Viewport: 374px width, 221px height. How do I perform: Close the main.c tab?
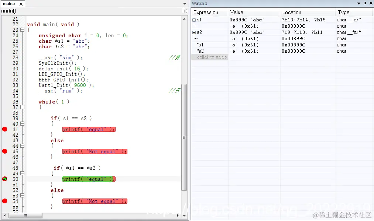tap(21, 4)
